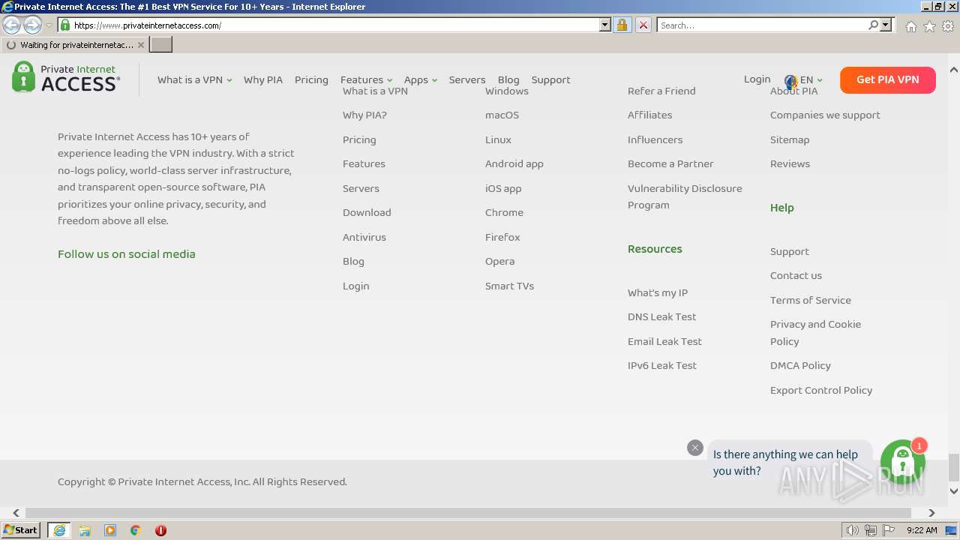960x540 pixels.
Task: Click the Private Internet Access logo
Action: click(x=66, y=77)
